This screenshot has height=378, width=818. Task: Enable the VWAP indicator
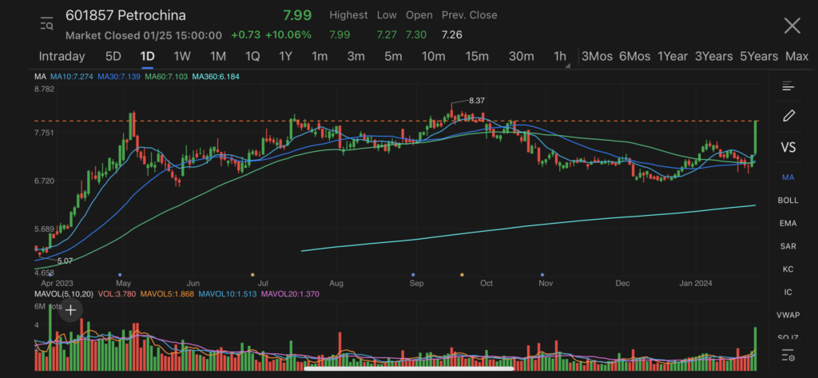click(788, 316)
